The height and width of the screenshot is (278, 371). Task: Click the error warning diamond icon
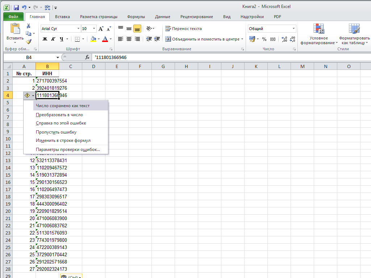pos(27,96)
